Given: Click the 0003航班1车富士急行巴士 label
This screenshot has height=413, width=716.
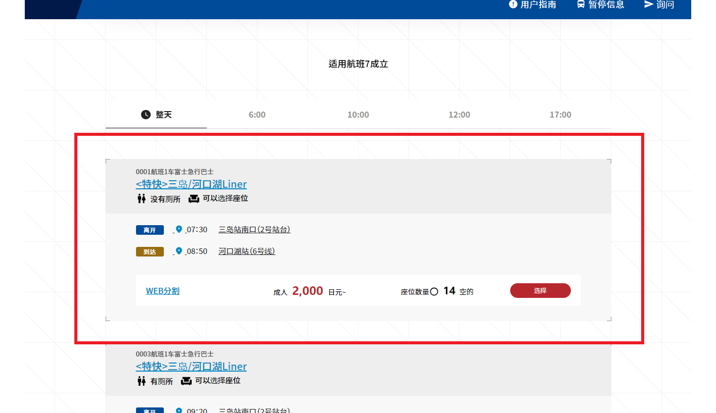Looking at the screenshot, I should click(174, 354).
